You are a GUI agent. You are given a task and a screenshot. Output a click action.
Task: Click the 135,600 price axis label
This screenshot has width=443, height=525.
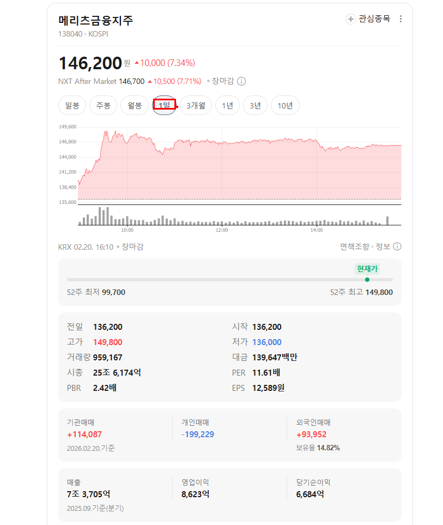(68, 202)
